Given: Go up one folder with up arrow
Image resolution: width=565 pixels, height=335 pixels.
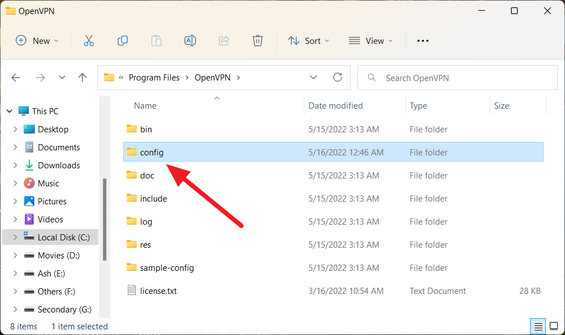Looking at the screenshot, I should click(x=83, y=78).
